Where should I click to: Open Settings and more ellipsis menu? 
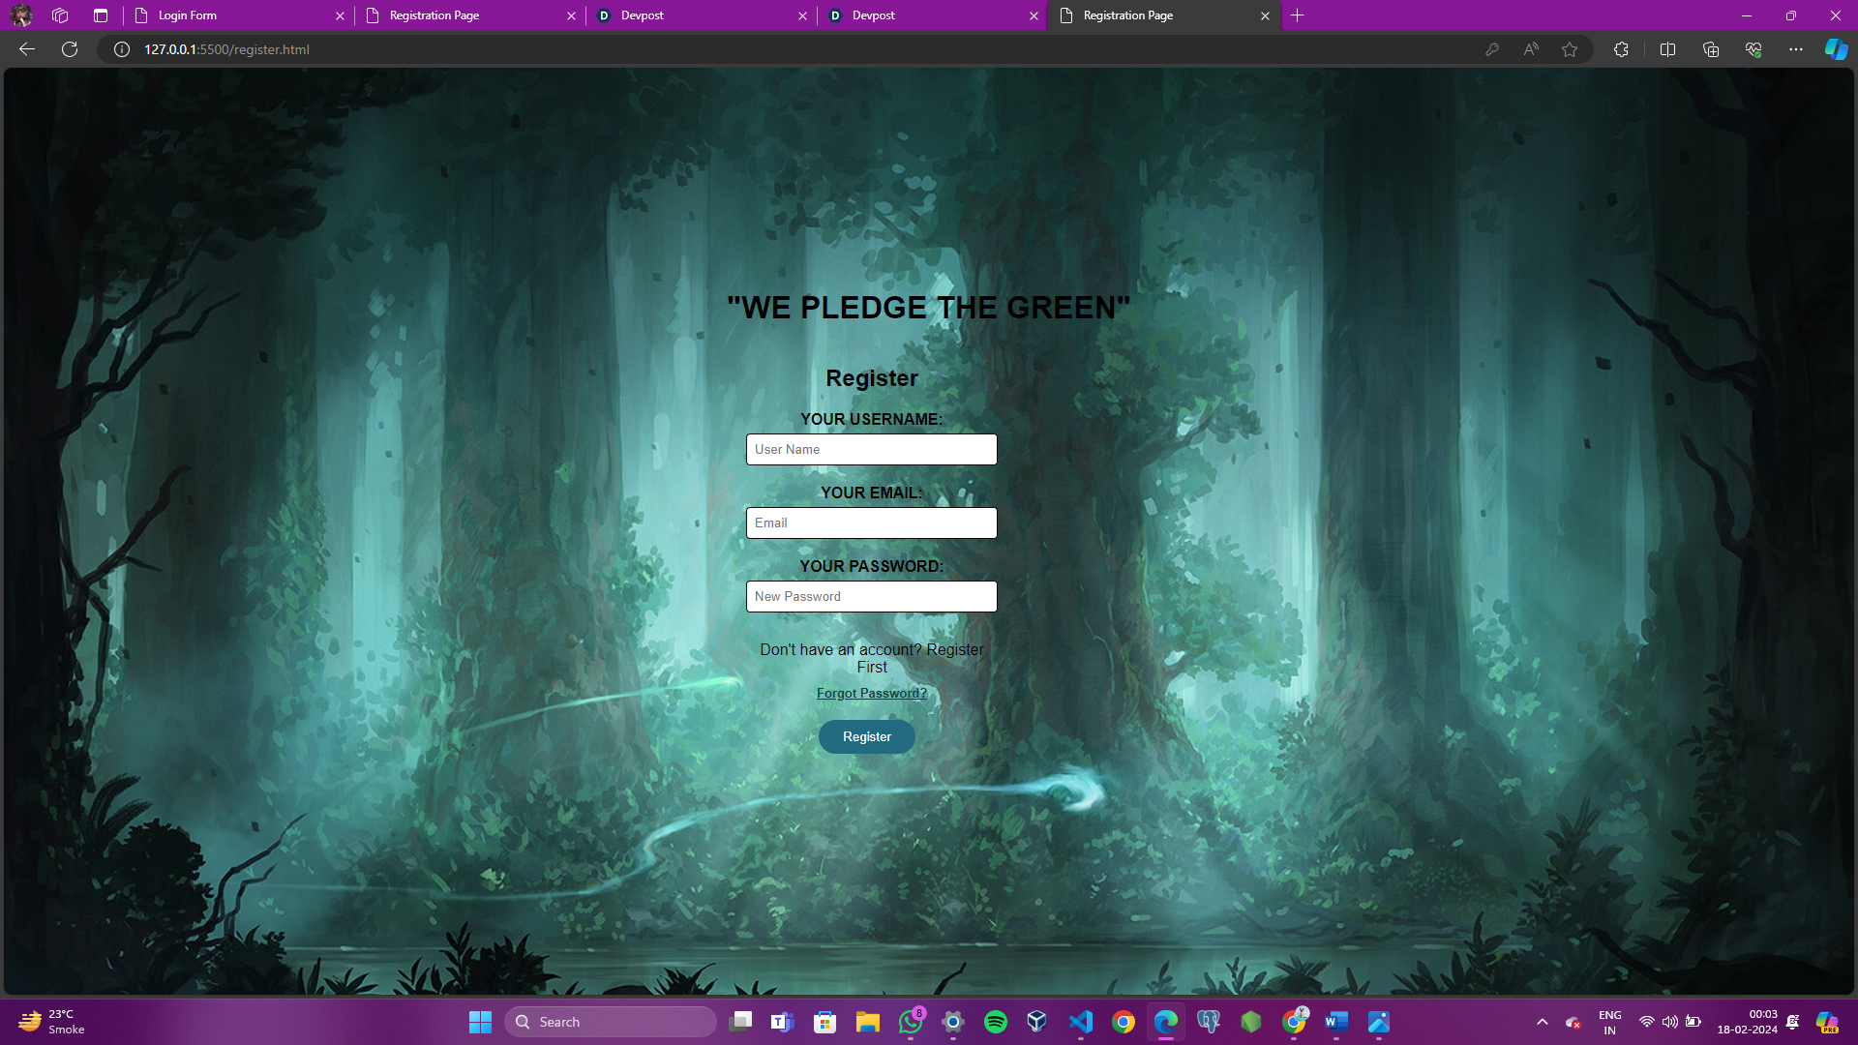point(1796,49)
